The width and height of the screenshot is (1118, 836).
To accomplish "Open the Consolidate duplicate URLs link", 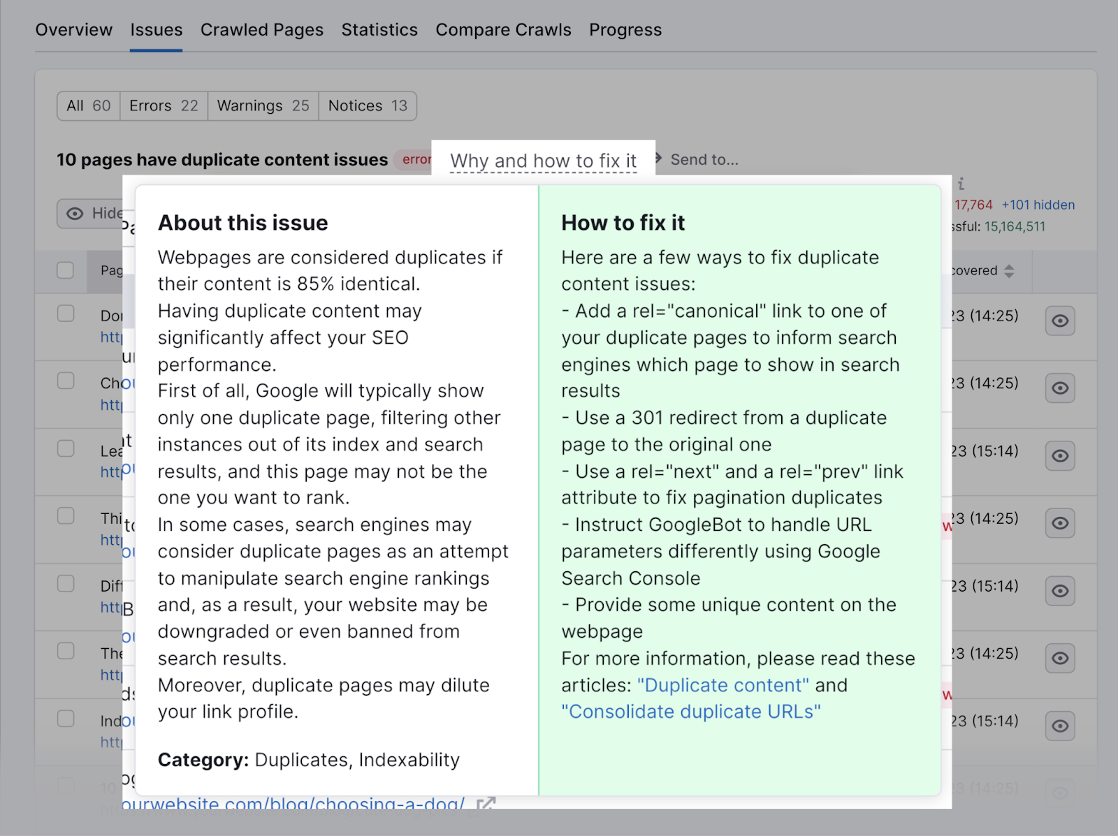I will click(692, 712).
